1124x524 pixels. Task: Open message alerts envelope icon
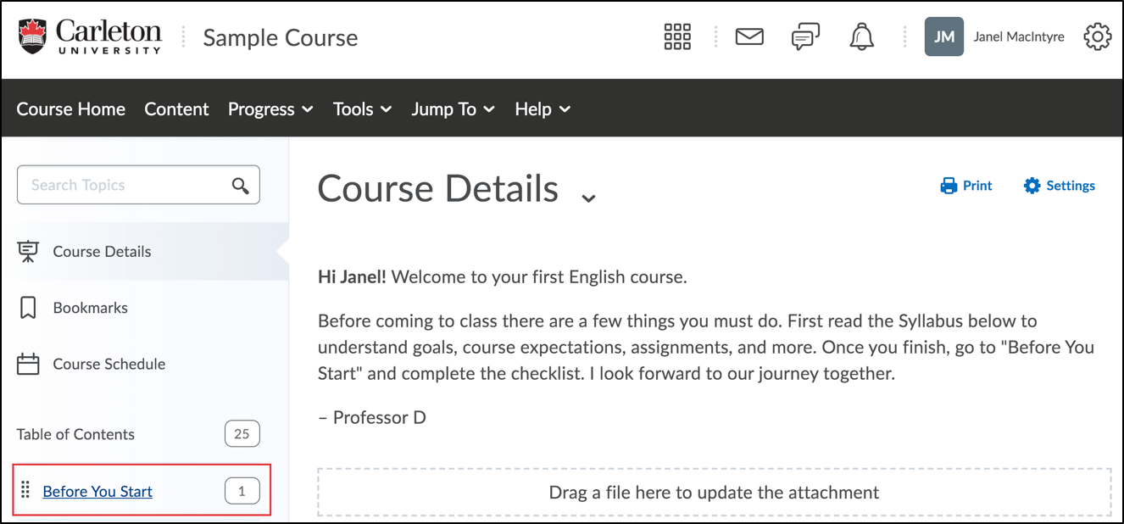click(749, 37)
